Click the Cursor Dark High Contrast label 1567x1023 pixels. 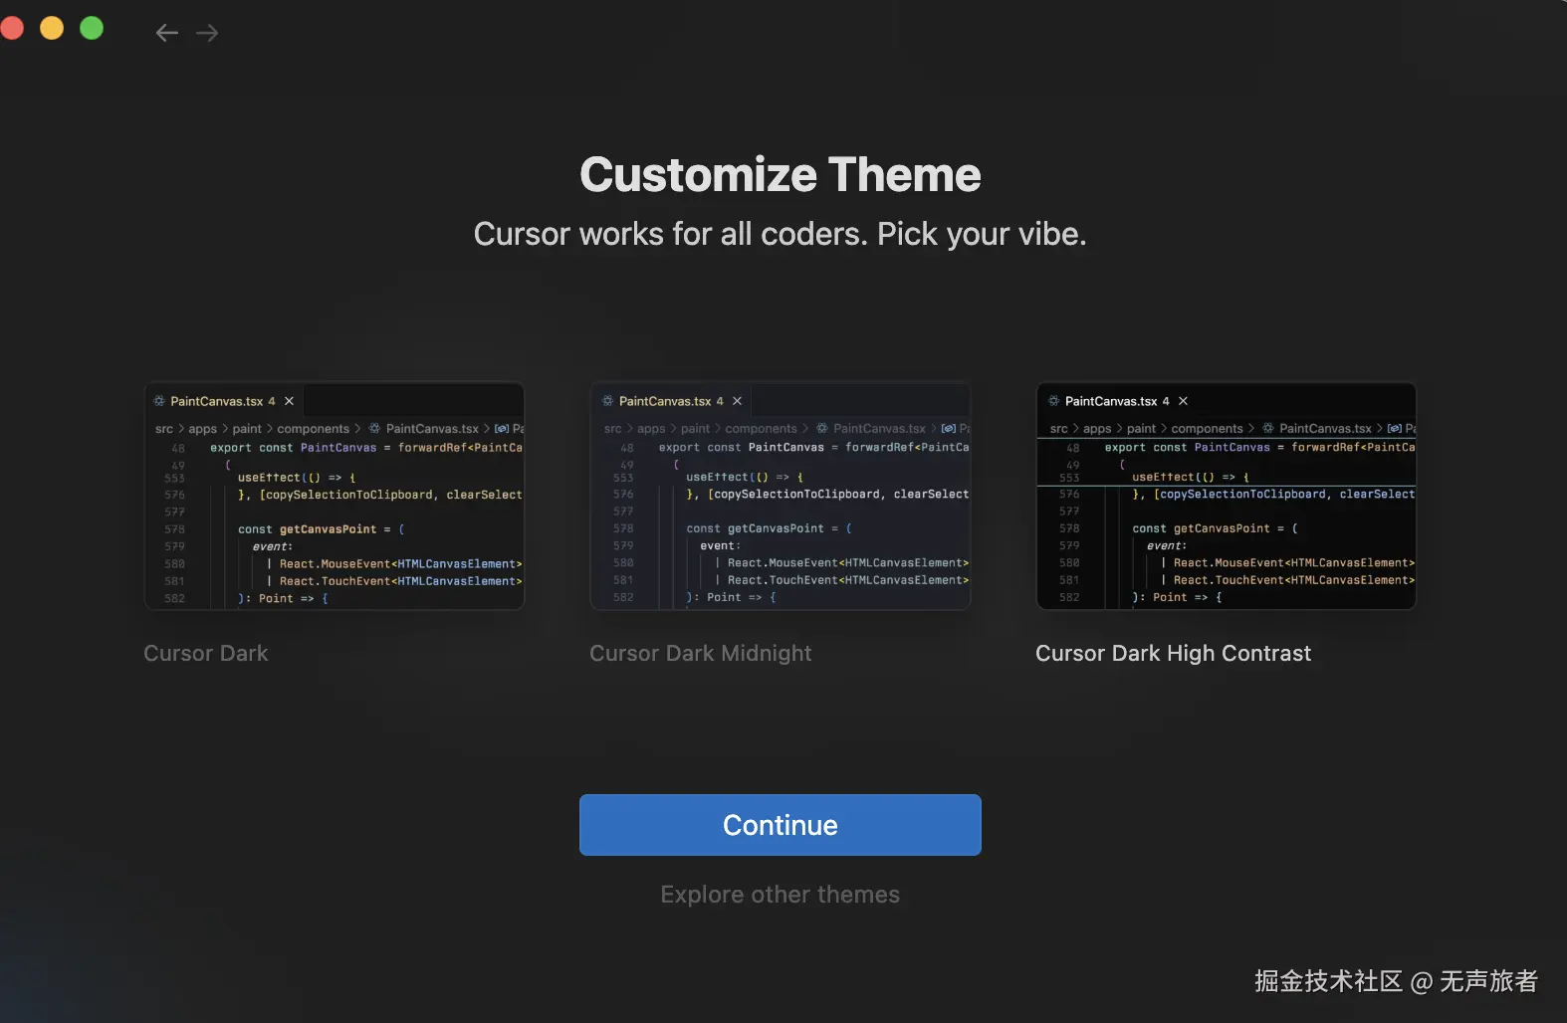[x=1174, y=653]
